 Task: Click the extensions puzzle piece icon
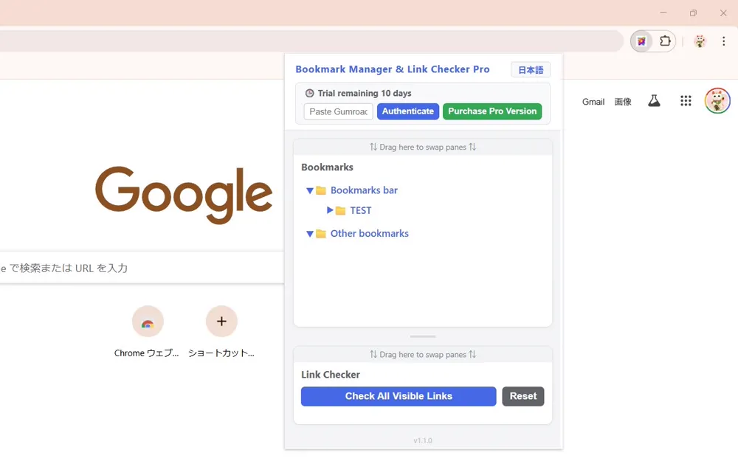point(663,41)
